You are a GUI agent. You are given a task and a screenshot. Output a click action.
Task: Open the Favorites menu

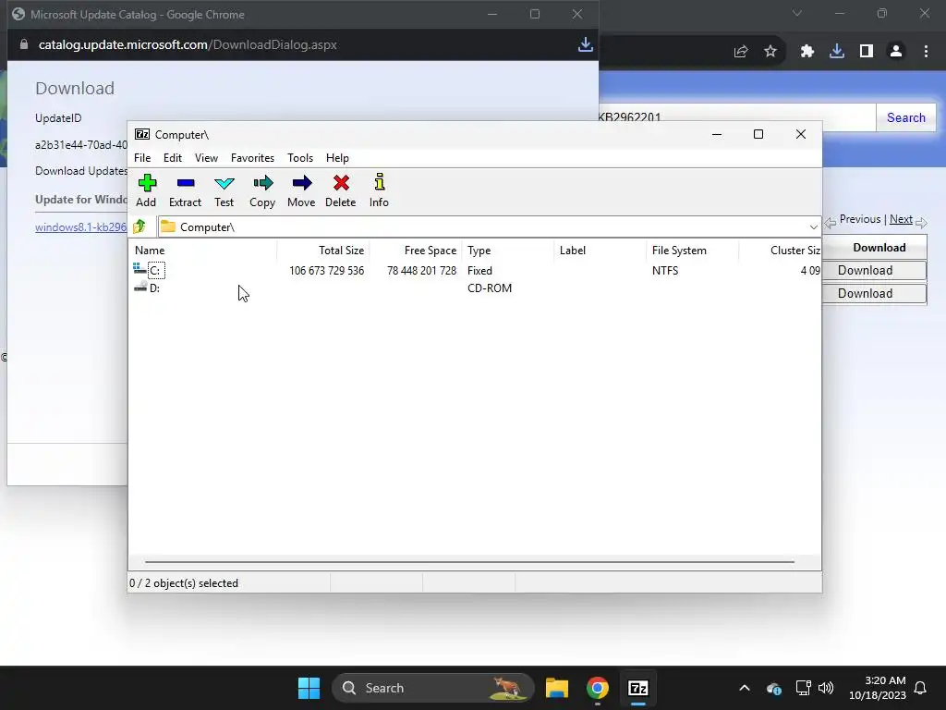click(252, 157)
